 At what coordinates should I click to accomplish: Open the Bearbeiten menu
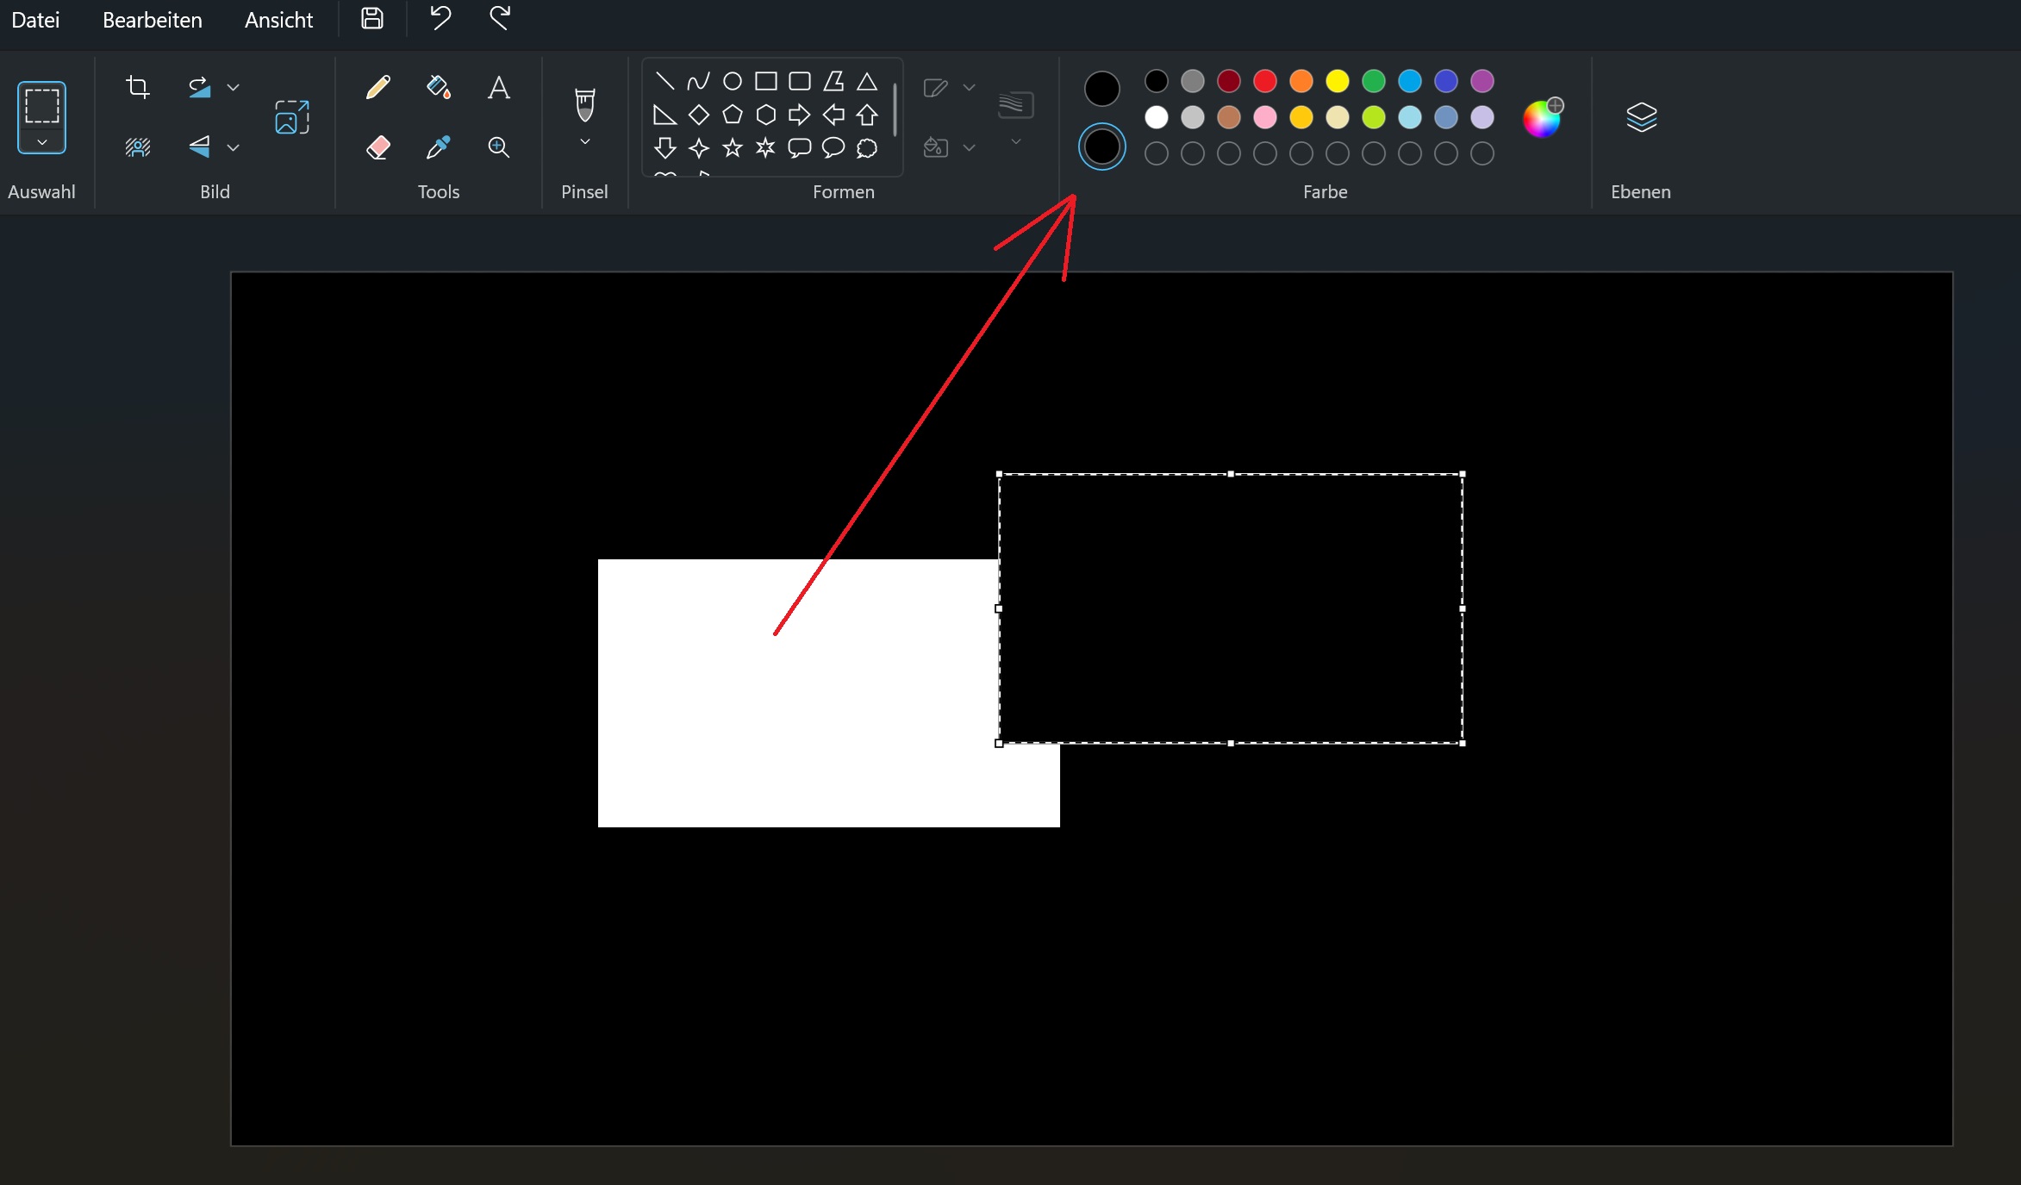(x=153, y=20)
